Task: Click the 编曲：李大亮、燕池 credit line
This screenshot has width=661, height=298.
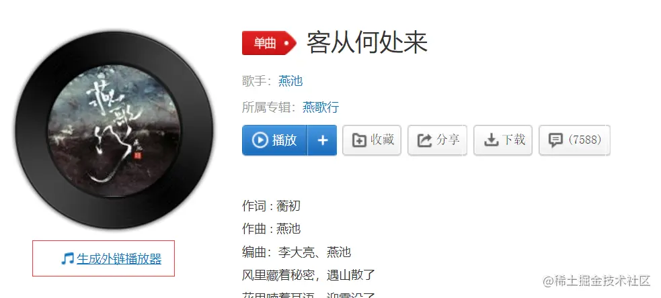Action: pos(297,252)
